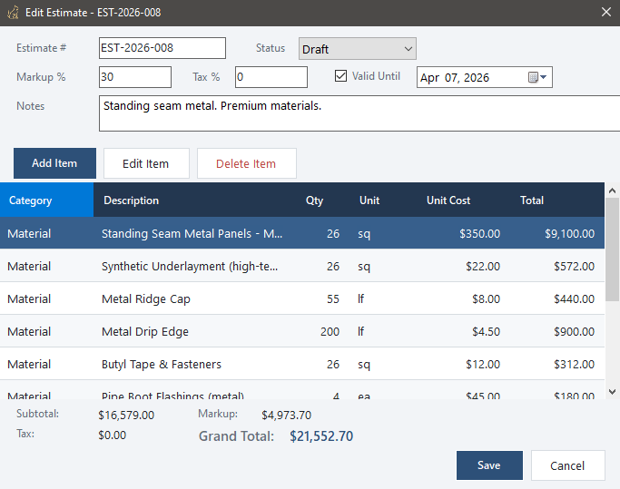Save the estimate
This screenshot has width=620, height=489.
pos(488,465)
